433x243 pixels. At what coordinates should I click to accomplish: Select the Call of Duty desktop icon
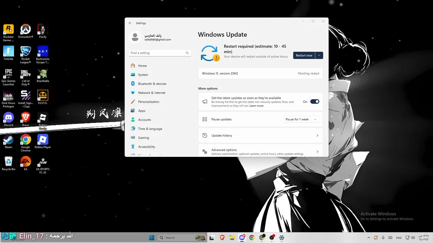click(25, 77)
